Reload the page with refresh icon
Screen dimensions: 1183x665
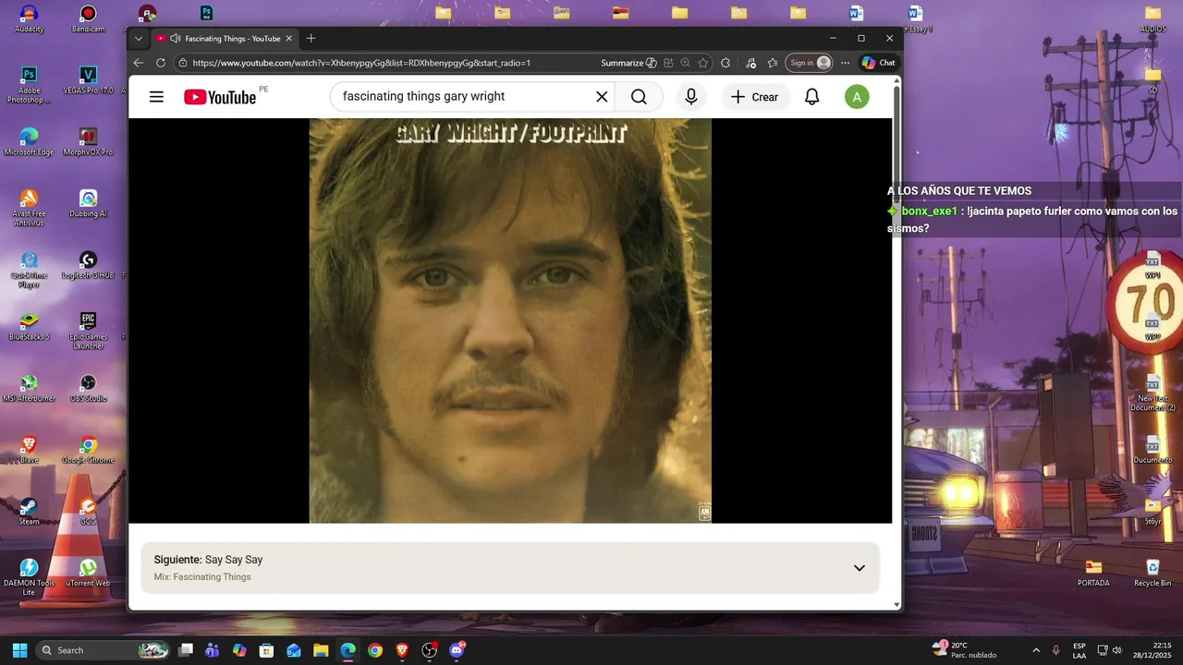coord(161,63)
